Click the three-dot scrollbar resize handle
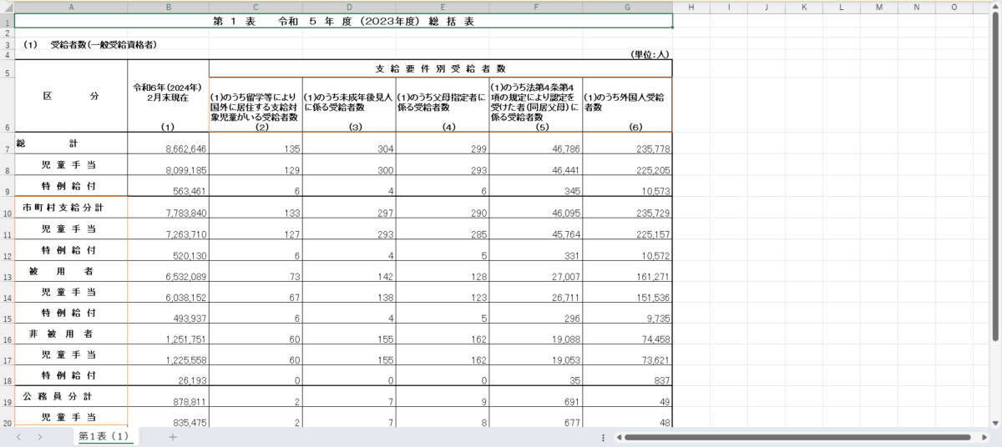 pos(603,437)
